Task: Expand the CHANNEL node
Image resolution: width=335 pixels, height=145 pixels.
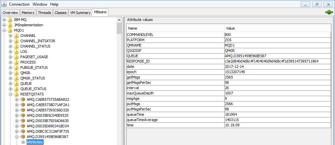Action: pyautogui.click(x=11, y=36)
